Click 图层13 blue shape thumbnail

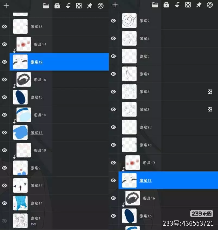click(x=20, y=133)
